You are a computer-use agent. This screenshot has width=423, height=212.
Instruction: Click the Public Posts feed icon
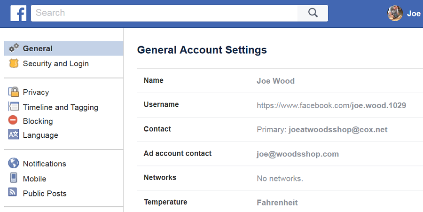click(14, 193)
